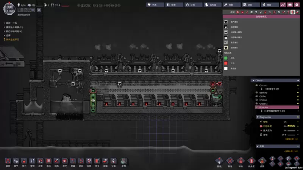This screenshot has width=303, height=170.
Task: Click the white 未连接 swatch
Action: 226,68
